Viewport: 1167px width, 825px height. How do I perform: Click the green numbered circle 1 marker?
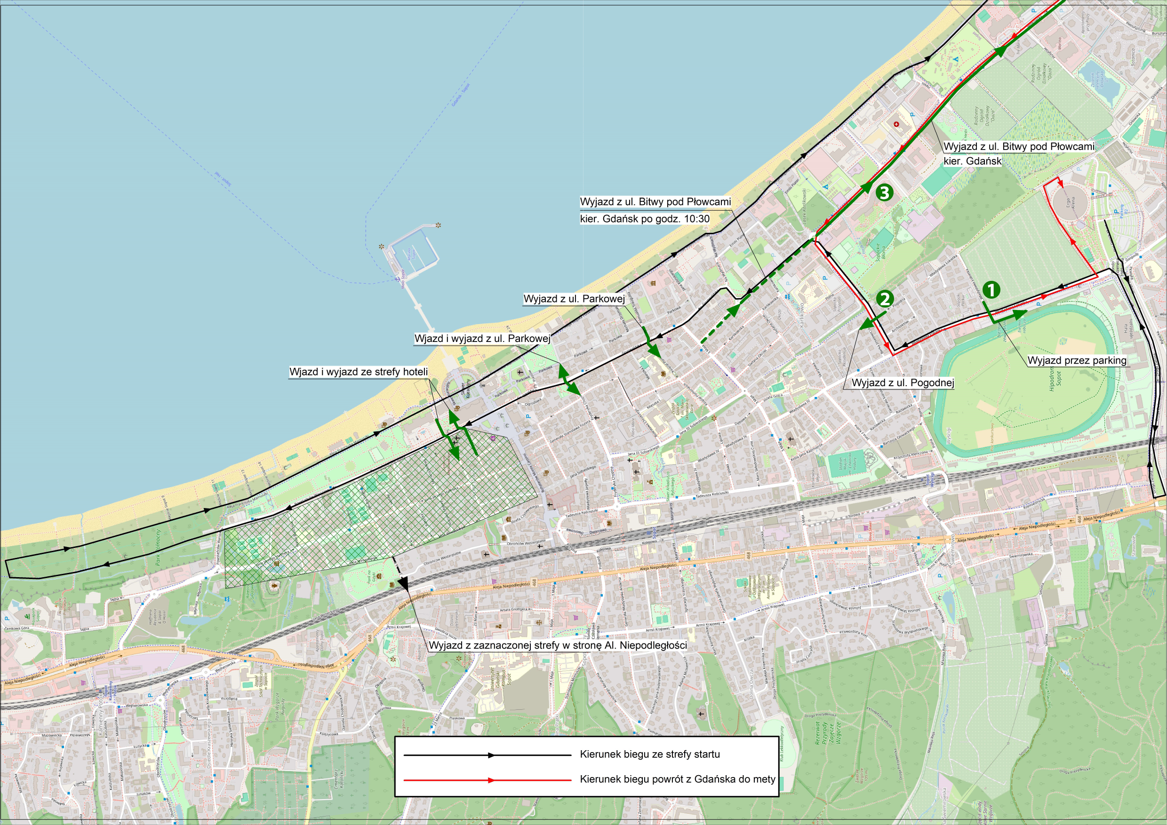click(x=991, y=290)
